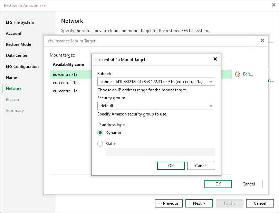Open the EFS Configuration step
Viewport: 279px width, 213px height.
point(22,67)
